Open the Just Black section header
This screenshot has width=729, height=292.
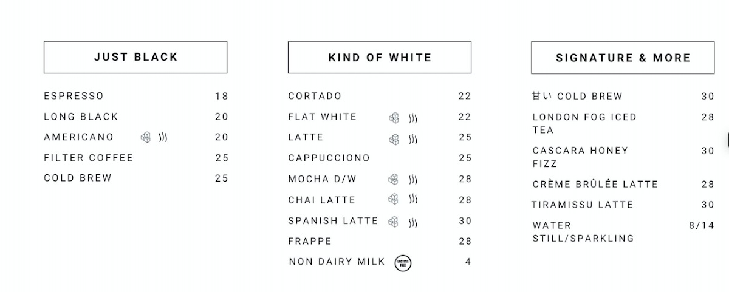[135, 57]
